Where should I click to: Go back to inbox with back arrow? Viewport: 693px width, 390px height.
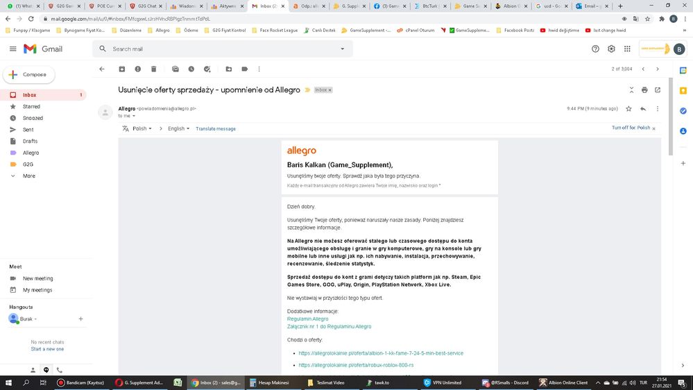[102, 69]
